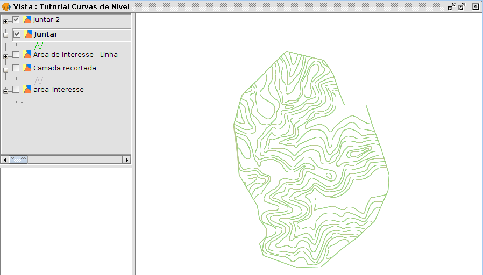Image resolution: width=483 pixels, height=275 pixels.
Task: Expand the Area de Interesse - Linha node
Action: coord(5,56)
